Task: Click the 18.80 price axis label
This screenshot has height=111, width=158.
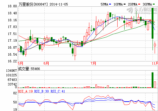Action: (x=12, y=6)
